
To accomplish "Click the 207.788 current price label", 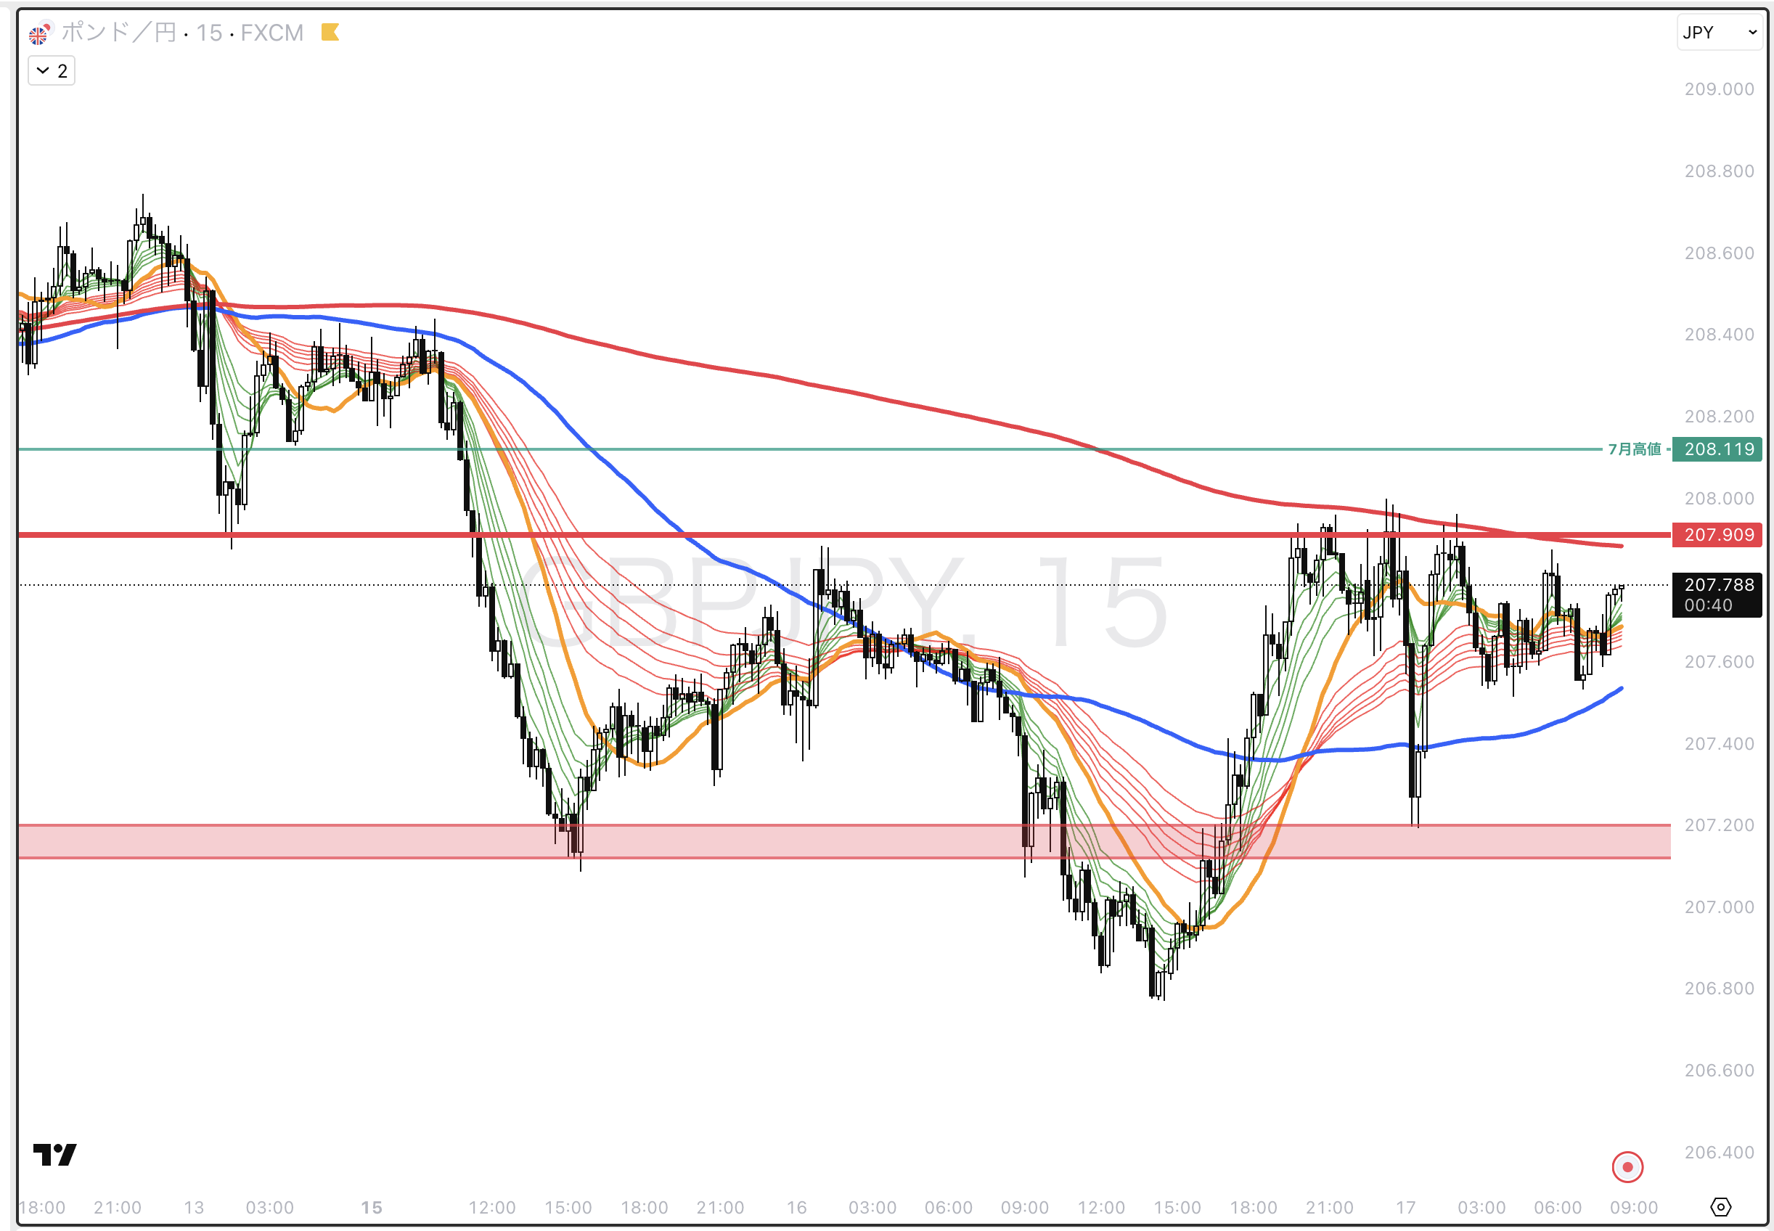I will pos(1718,586).
